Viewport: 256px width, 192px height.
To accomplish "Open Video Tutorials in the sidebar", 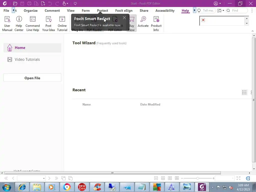I will point(32,59).
